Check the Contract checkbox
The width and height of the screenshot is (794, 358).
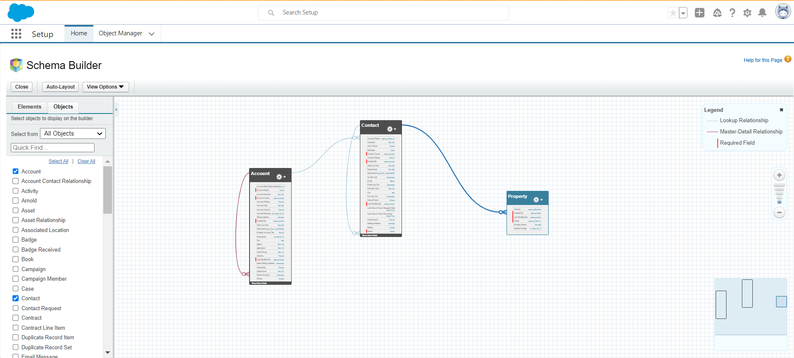click(x=15, y=318)
